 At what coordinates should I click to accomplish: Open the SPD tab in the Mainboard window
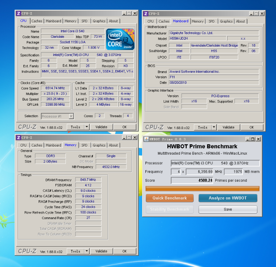212,22
